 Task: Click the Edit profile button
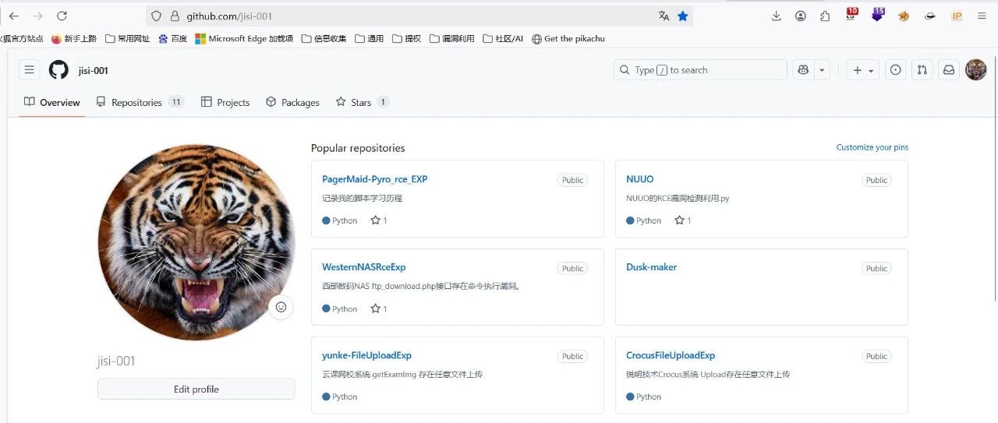coord(196,389)
